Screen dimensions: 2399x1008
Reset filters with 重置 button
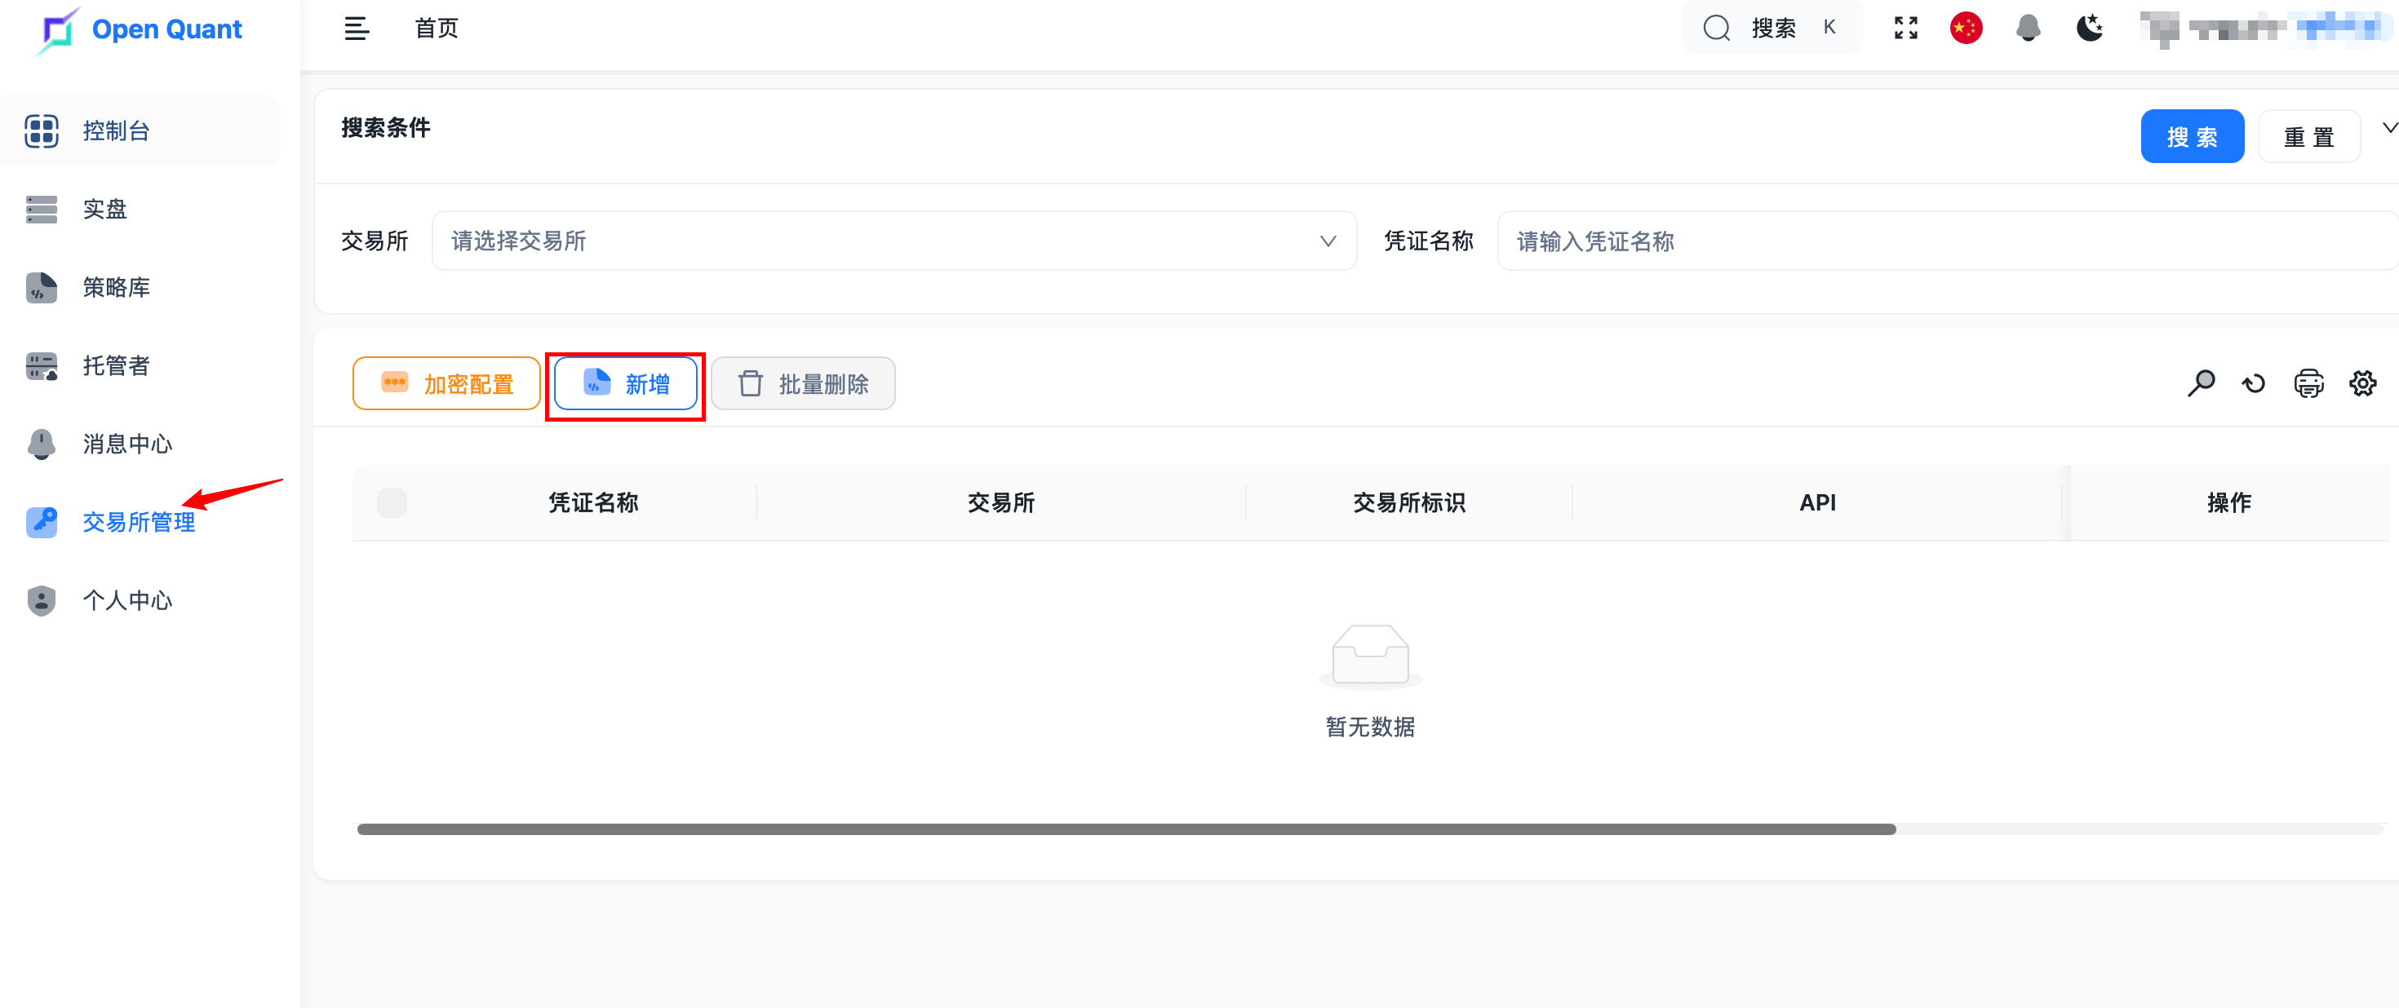click(2308, 136)
